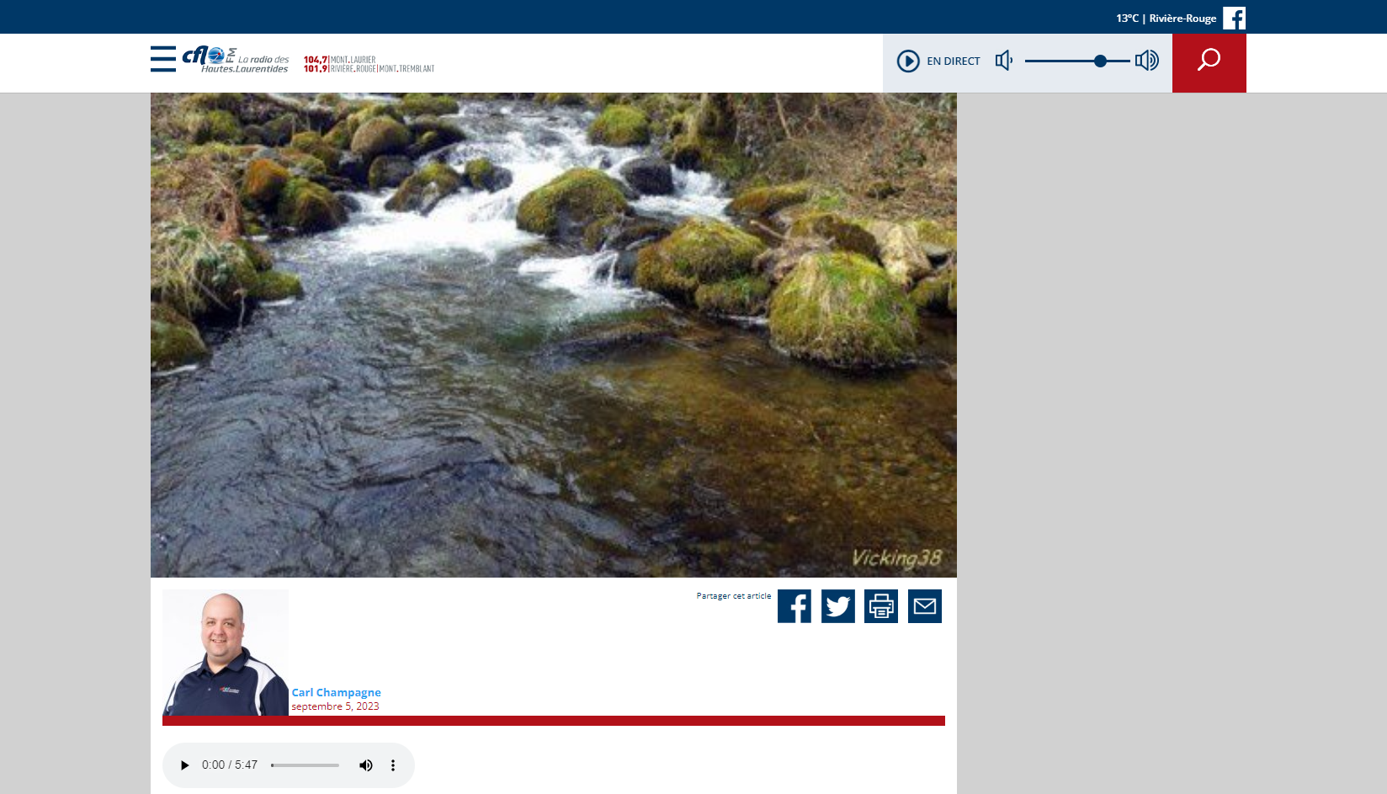Share this article on Facebook
This screenshot has width=1387, height=794.
pyautogui.click(x=794, y=606)
